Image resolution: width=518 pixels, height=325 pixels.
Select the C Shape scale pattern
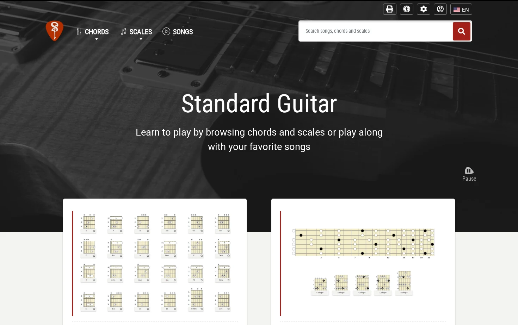pos(320,286)
